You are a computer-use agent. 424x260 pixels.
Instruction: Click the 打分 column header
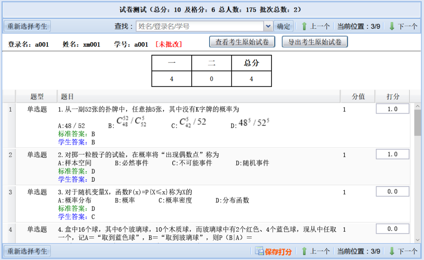(392, 97)
